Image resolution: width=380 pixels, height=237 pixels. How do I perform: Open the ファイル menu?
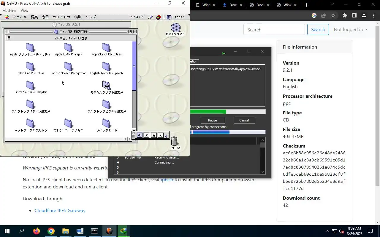click(20, 17)
